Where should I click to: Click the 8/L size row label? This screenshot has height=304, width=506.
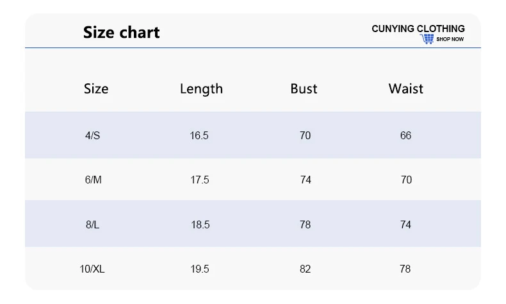93,225
